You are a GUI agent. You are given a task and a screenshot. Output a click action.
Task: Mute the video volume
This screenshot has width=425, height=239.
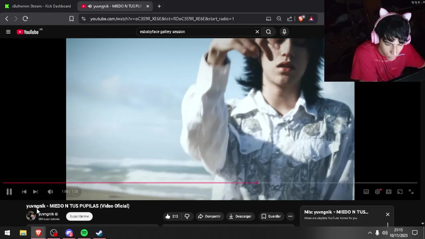coord(50,192)
